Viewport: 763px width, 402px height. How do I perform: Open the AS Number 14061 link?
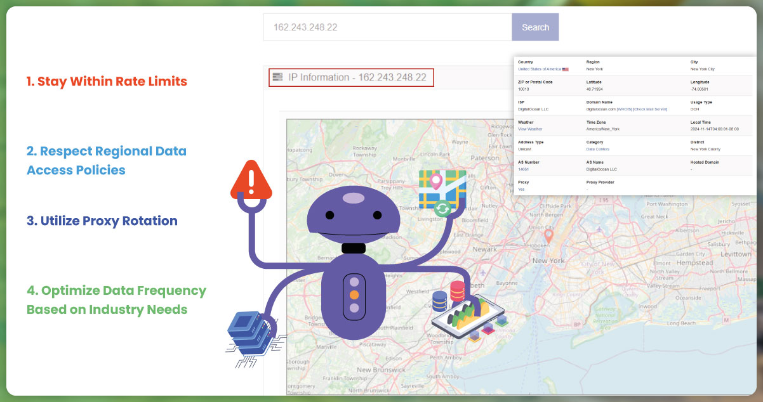pyautogui.click(x=524, y=169)
